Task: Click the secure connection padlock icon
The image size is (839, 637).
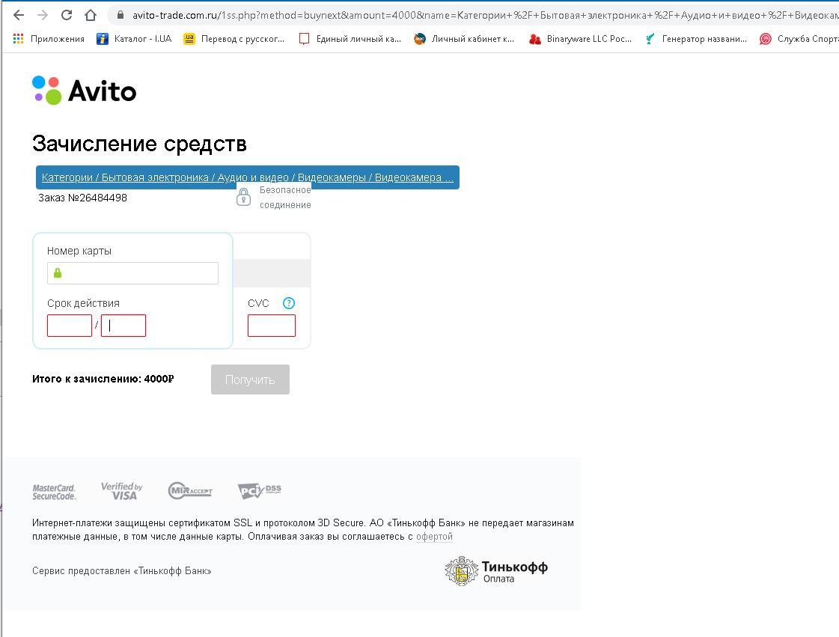Action: pyautogui.click(x=243, y=197)
